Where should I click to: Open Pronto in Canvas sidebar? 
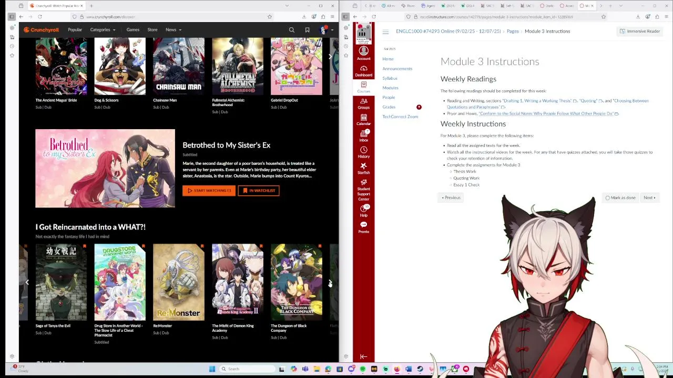(x=363, y=227)
